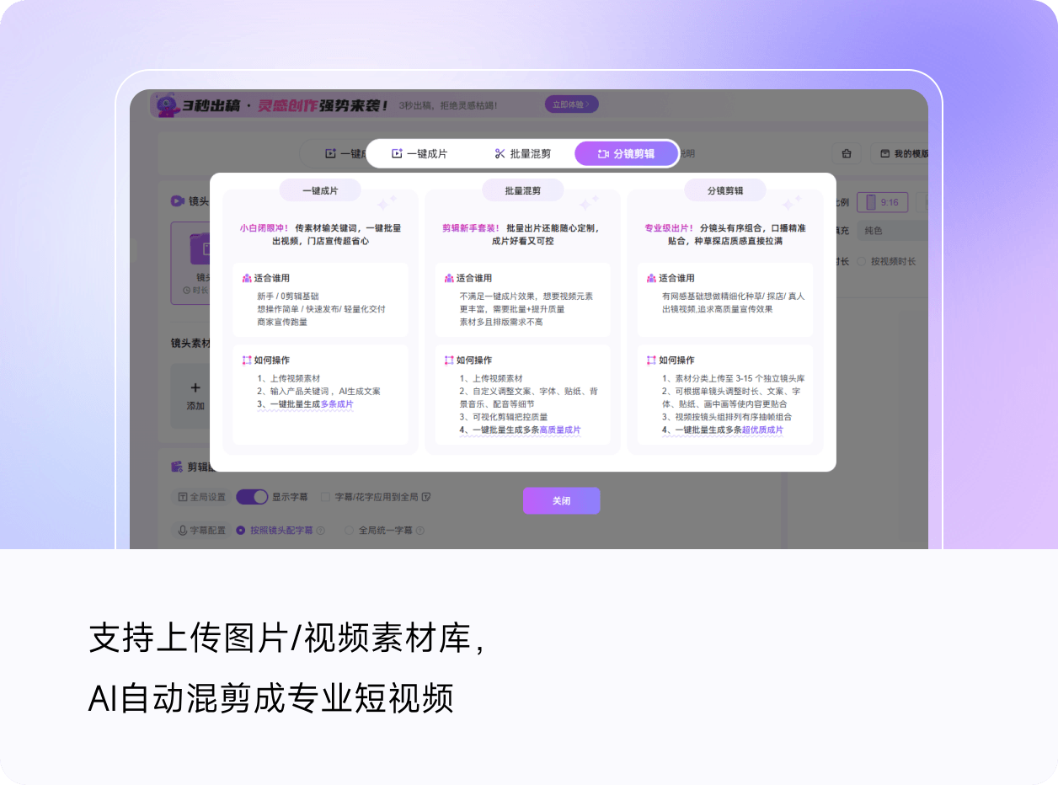
Task: Toggle the 显示字幕 switch
Action: click(x=251, y=497)
